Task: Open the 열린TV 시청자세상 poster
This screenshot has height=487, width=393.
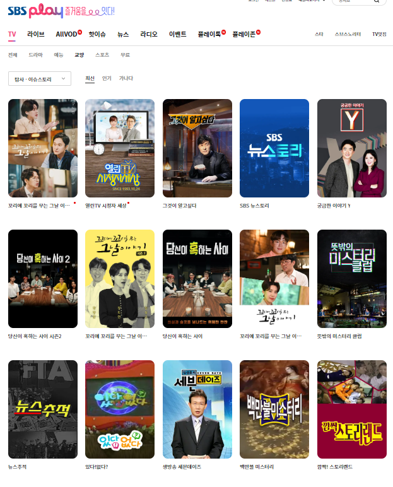Action: pos(120,148)
